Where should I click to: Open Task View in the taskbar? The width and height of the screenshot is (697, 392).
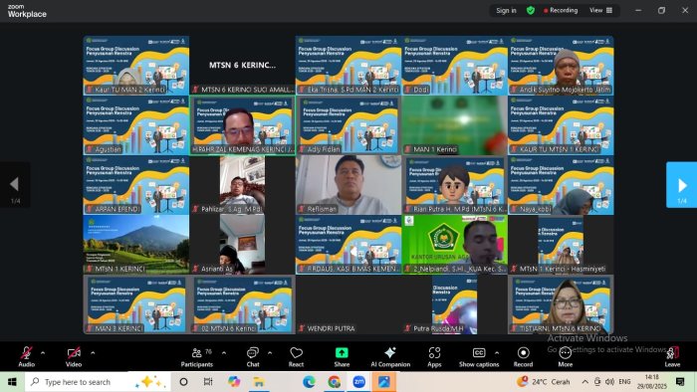click(207, 382)
